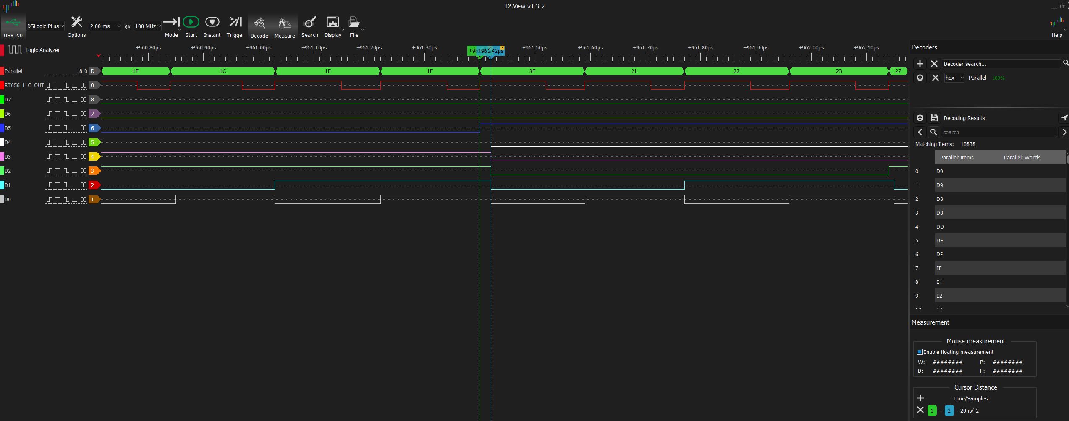Click the Logic Analyzer waveform icon
The height and width of the screenshot is (421, 1069).
(x=15, y=50)
